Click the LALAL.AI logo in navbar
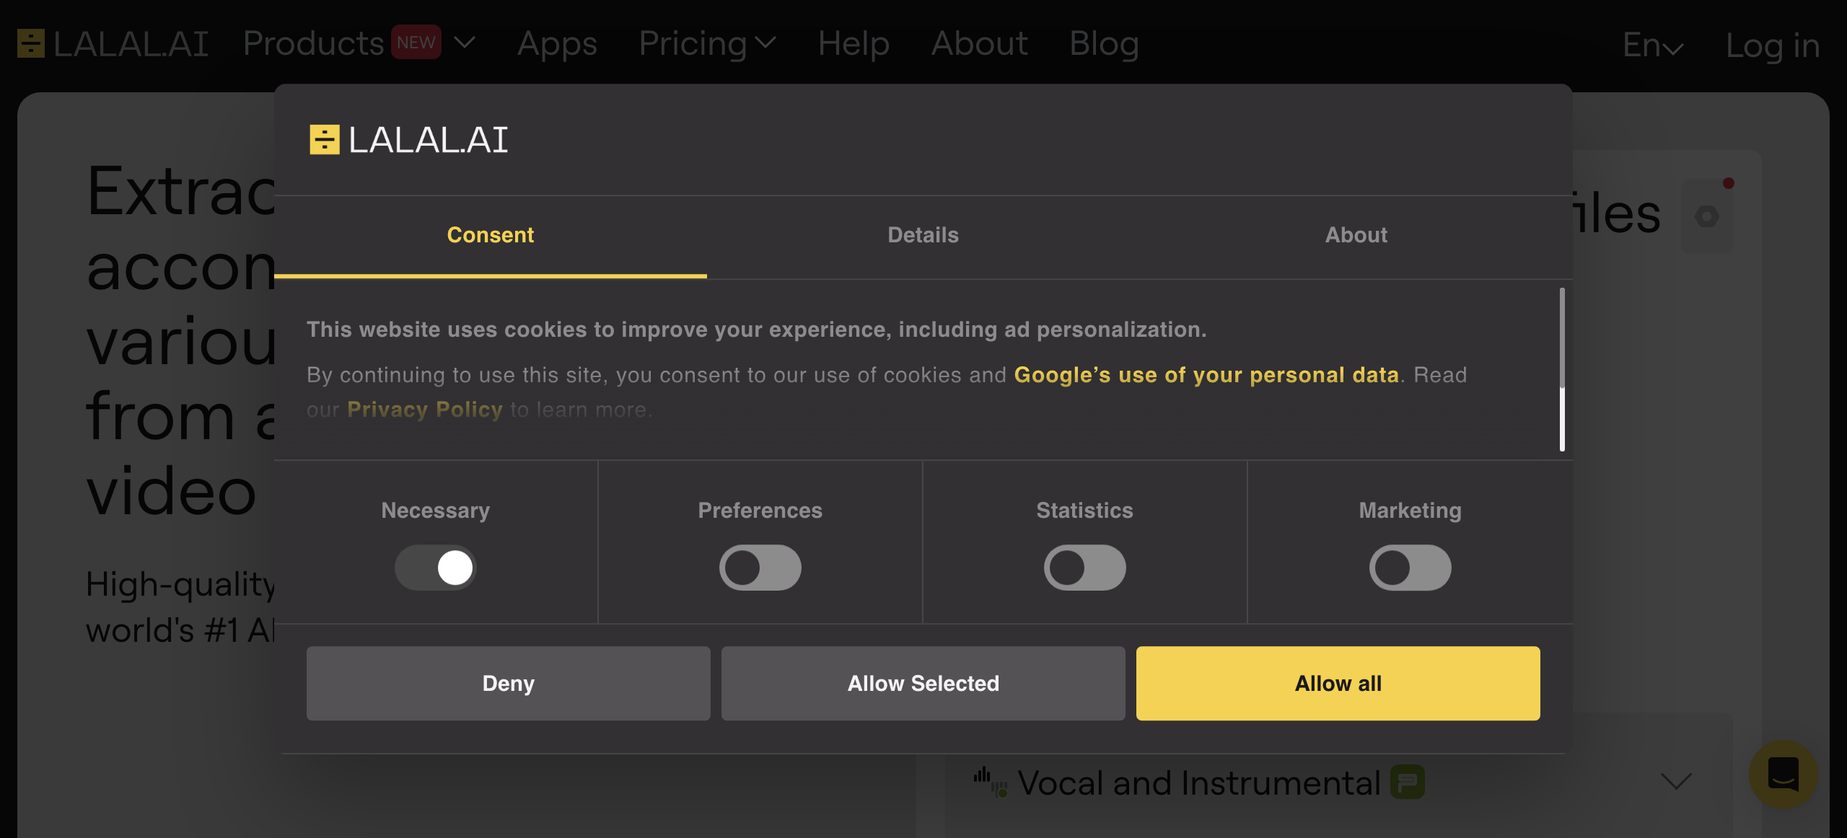The height and width of the screenshot is (838, 1847). point(113,44)
